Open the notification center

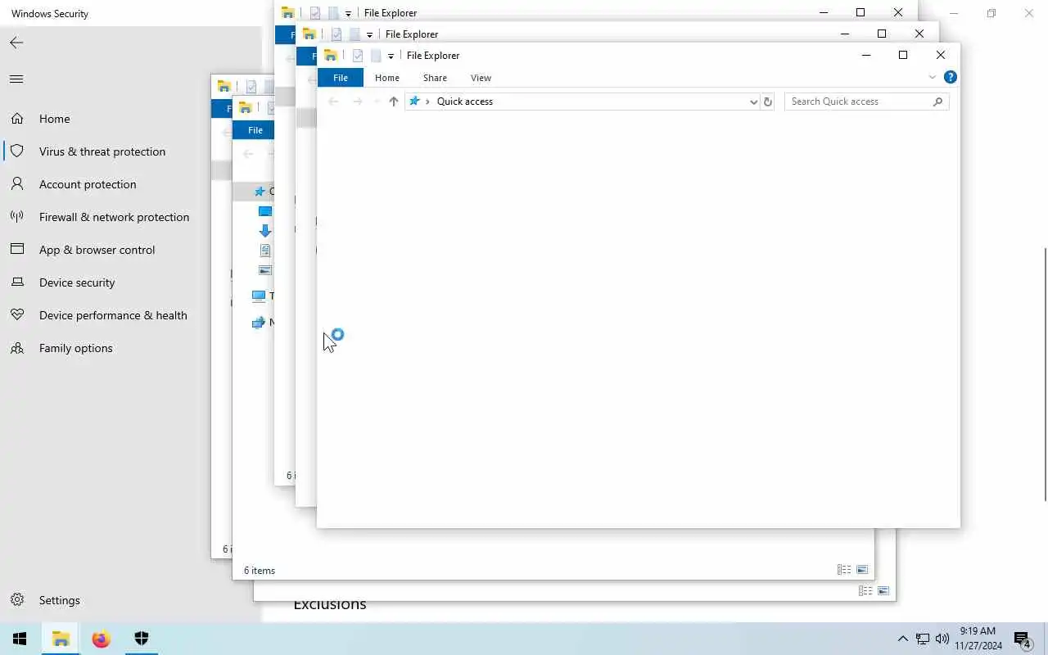pyautogui.click(x=1022, y=639)
